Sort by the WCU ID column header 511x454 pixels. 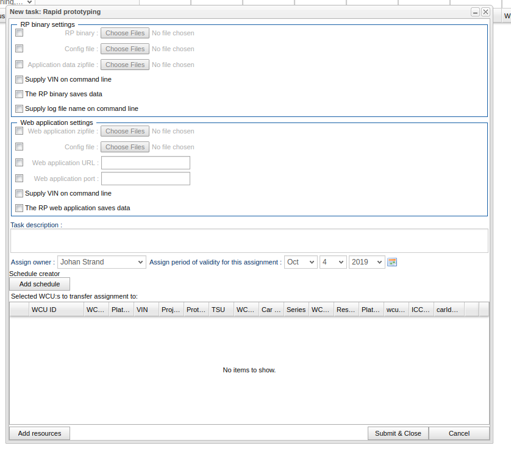[56, 310]
